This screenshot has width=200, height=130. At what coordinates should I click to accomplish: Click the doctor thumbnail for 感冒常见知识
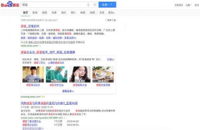(x=33, y=74)
